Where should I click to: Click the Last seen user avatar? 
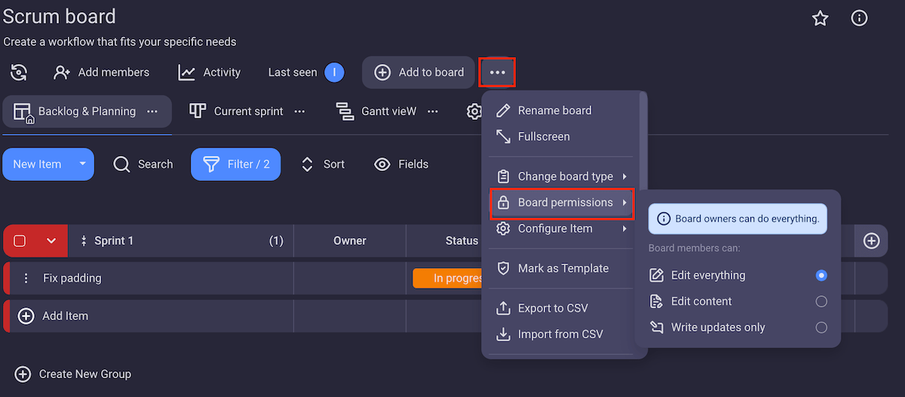(334, 72)
